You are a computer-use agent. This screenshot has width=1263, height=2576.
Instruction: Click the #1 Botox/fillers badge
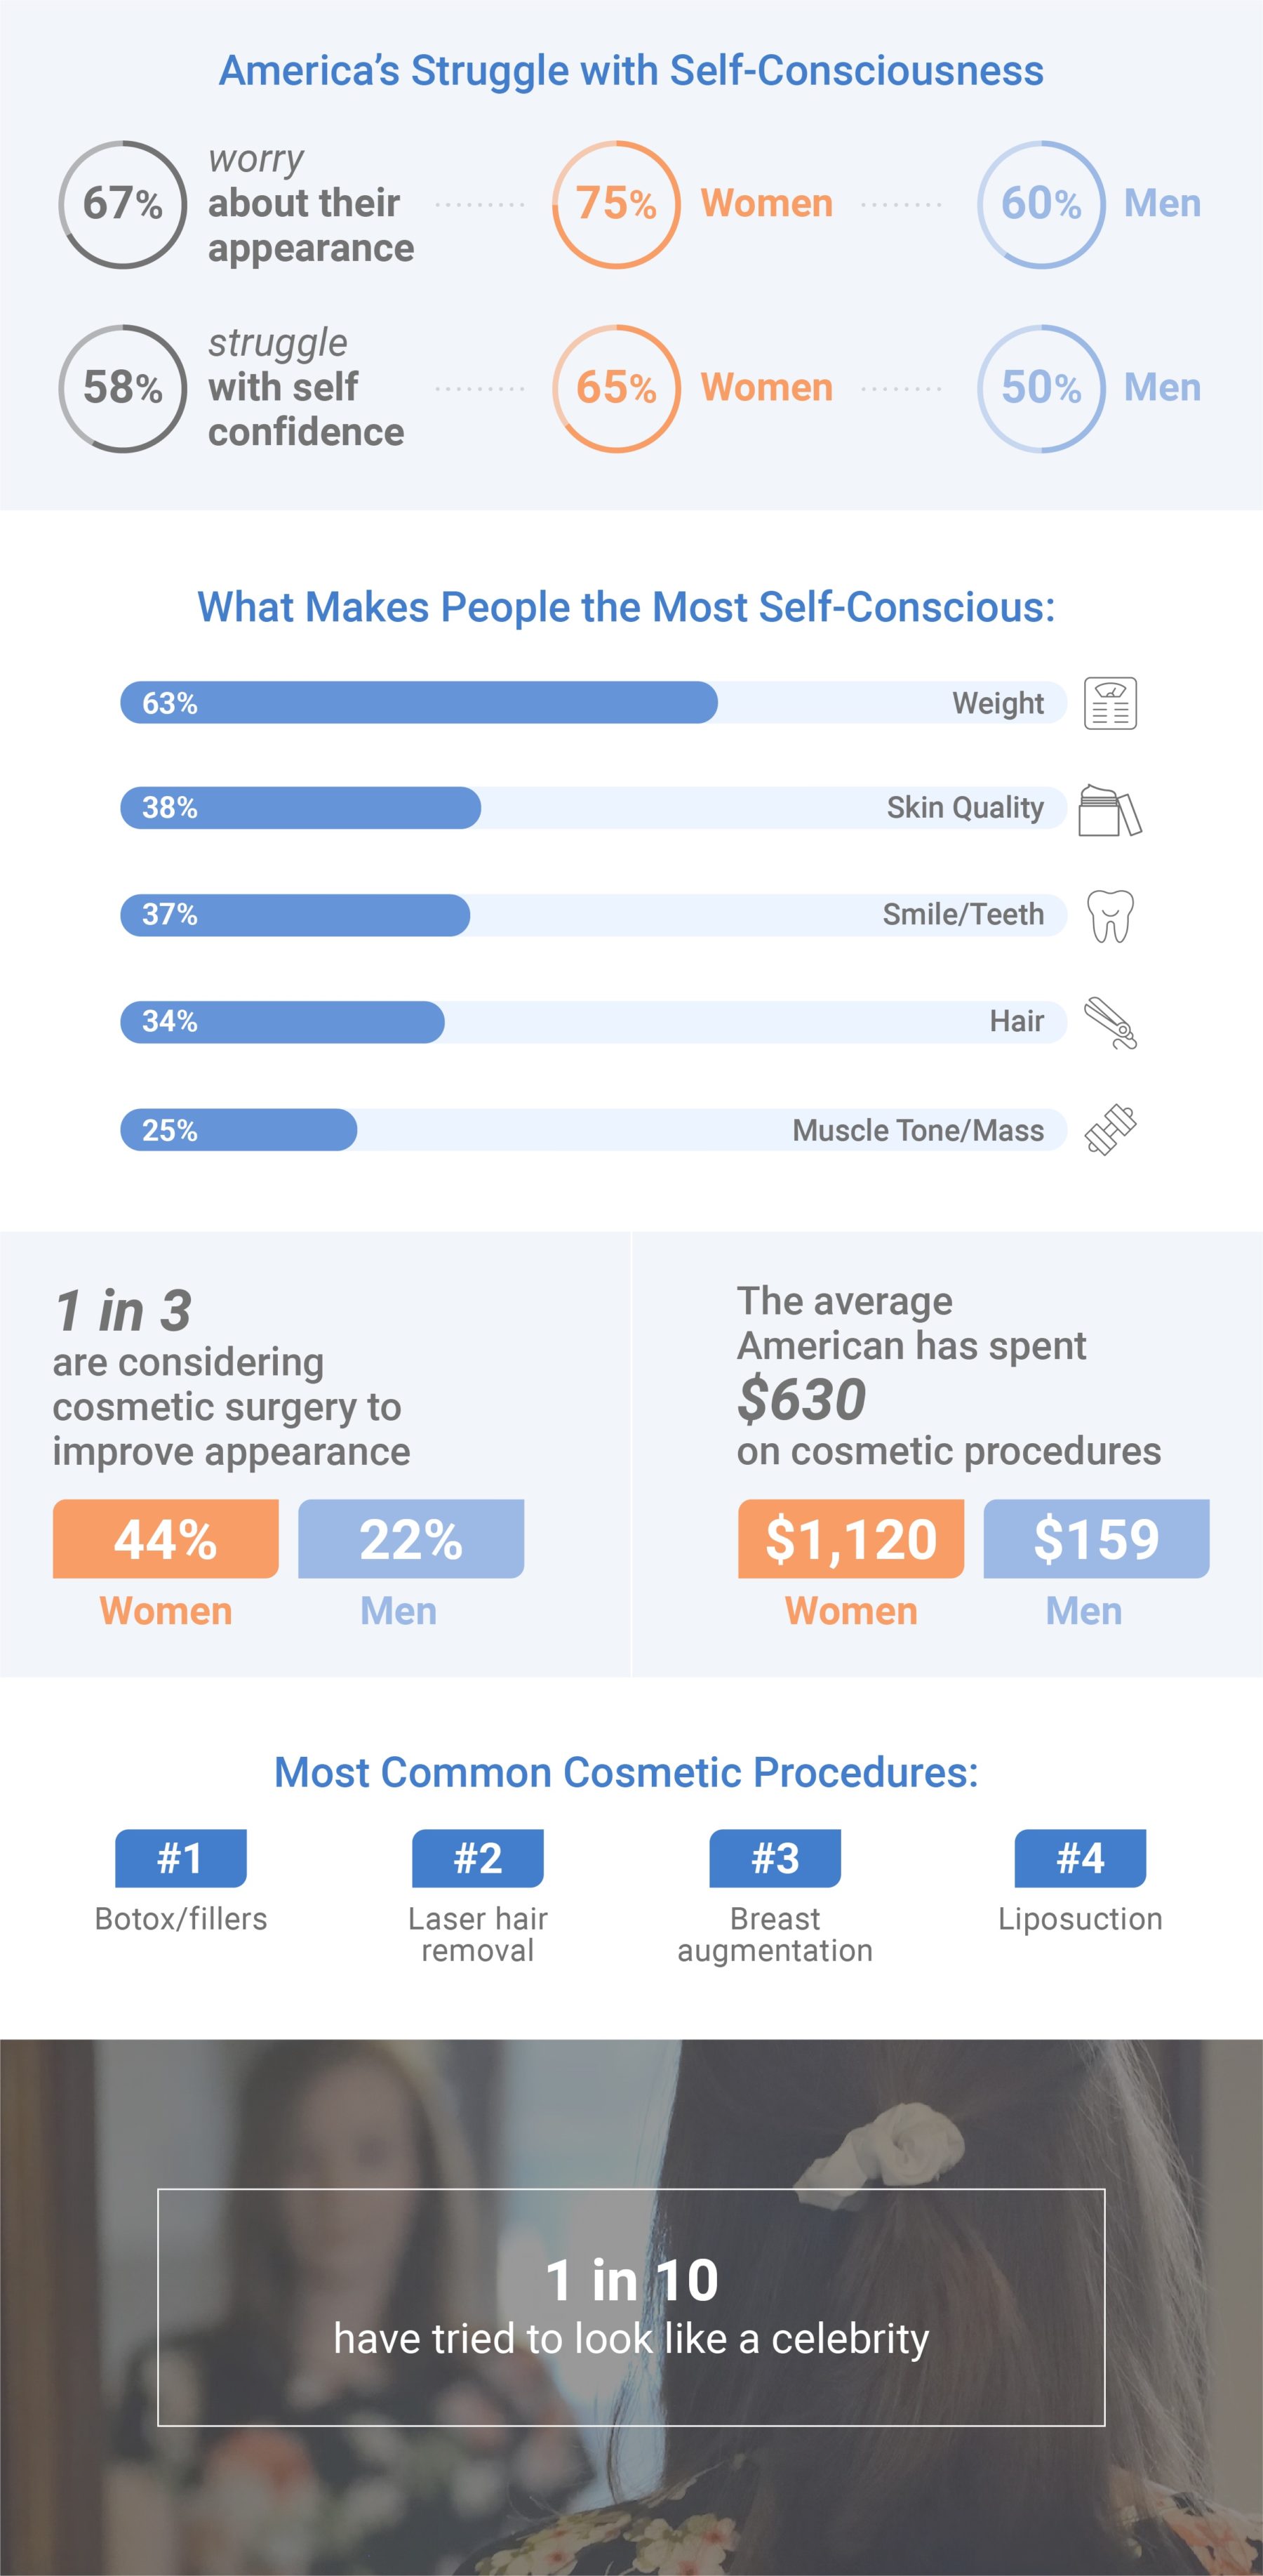click(x=181, y=1858)
